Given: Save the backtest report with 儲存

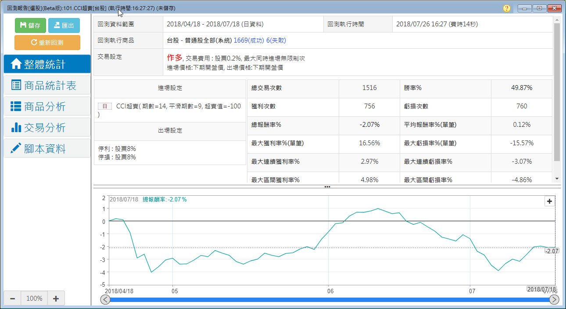Looking at the screenshot, I should 30,25.
